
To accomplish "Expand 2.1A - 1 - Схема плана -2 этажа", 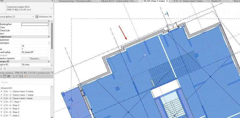I will click(1, 92).
